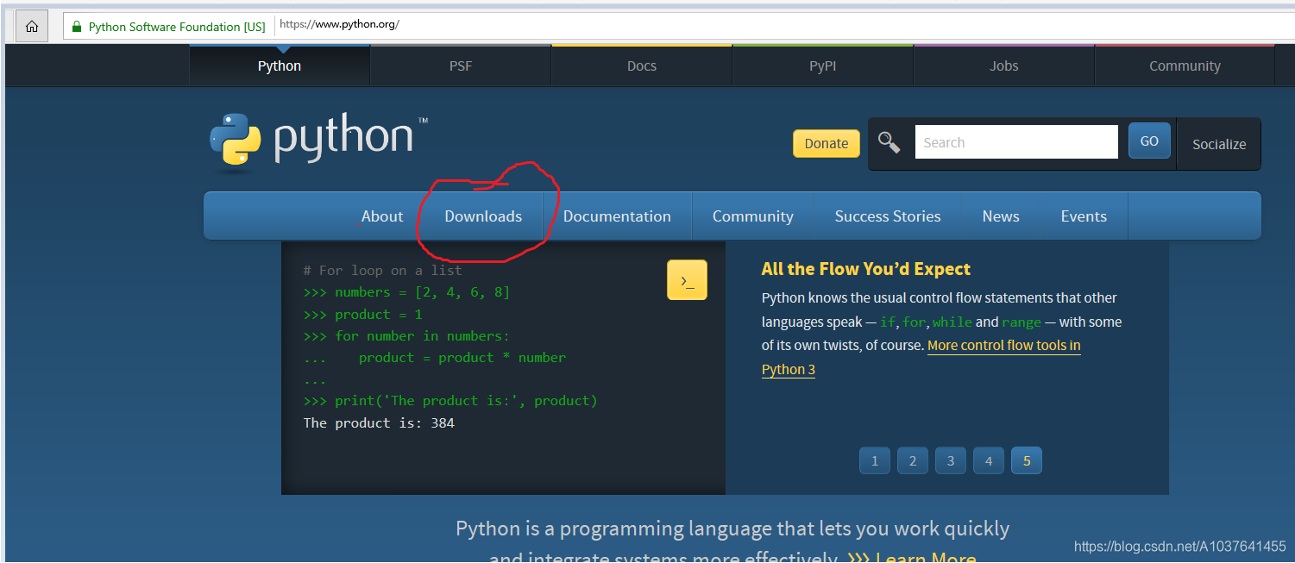Screen dimensions: 1295x563
Task: Switch to slide 3
Action: pyautogui.click(x=950, y=460)
